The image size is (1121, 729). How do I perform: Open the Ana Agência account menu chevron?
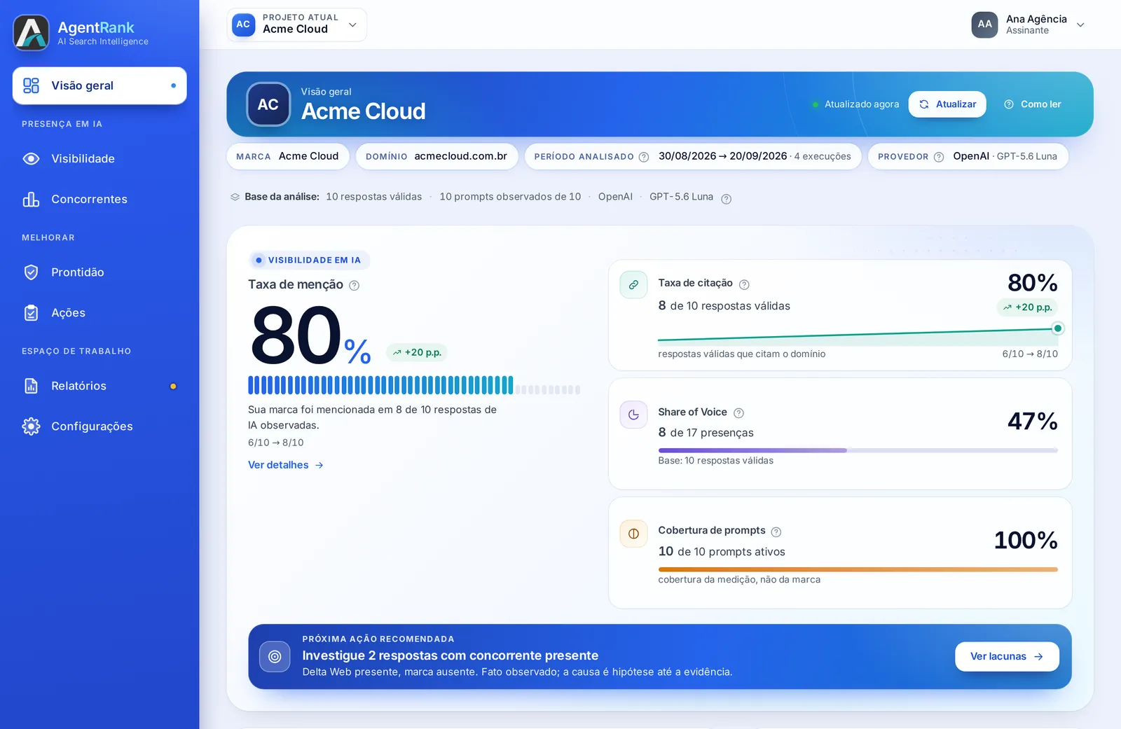click(x=1080, y=25)
